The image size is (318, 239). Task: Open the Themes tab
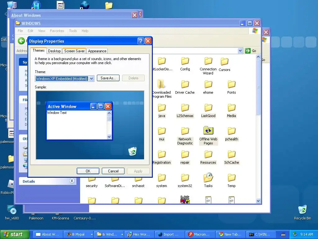coord(39,51)
